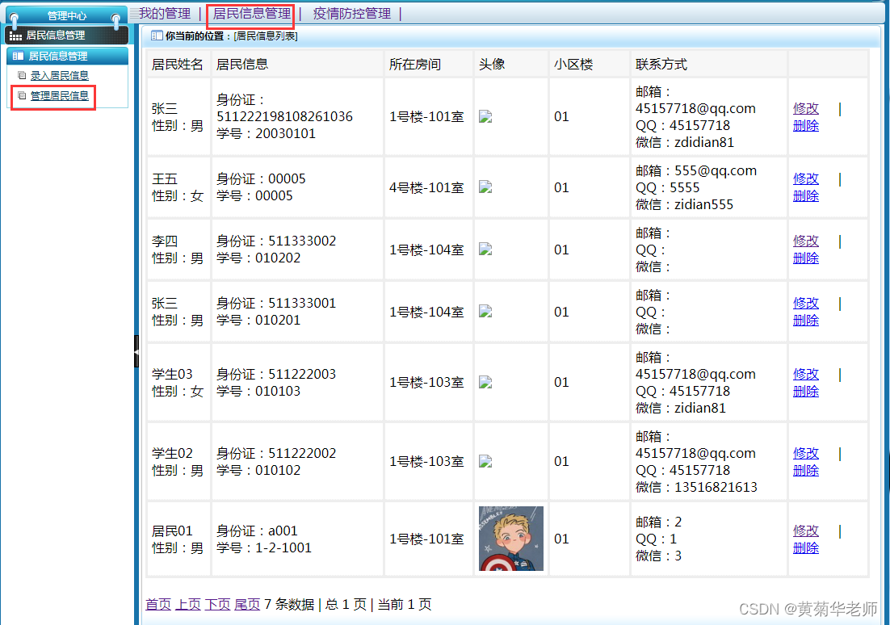Click broken avatar image in 李四 row
The image size is (890, 625).
[x=485, y=250]
